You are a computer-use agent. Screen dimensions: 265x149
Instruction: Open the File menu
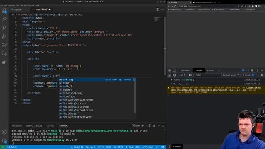[2, 5]
